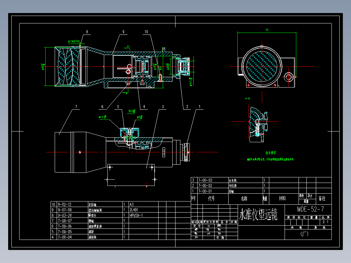Select the A-A section view label
The height and width of the screenshot is (263, 351).
(247, 98)
